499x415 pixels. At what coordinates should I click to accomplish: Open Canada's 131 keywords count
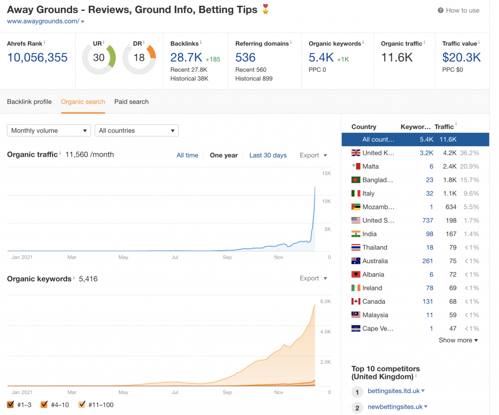tap(428, 301)
